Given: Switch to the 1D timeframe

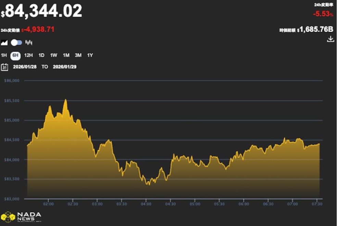Looking at the screenshot, I should point(41,55).
